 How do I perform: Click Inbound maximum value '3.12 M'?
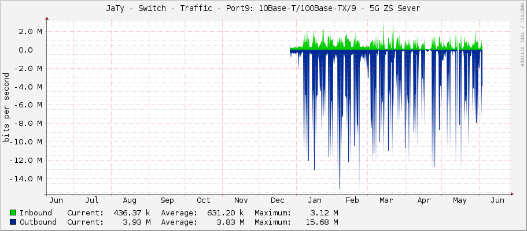click(x=324, y=213)
